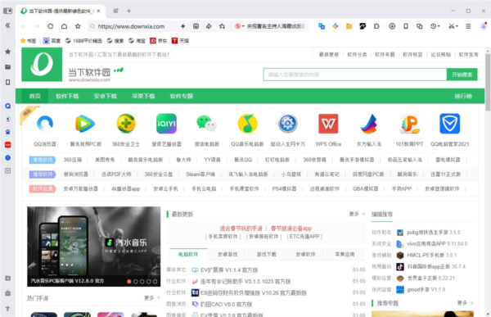Click the site search input box
The image size is (491, 317).
tap(355, 75)
